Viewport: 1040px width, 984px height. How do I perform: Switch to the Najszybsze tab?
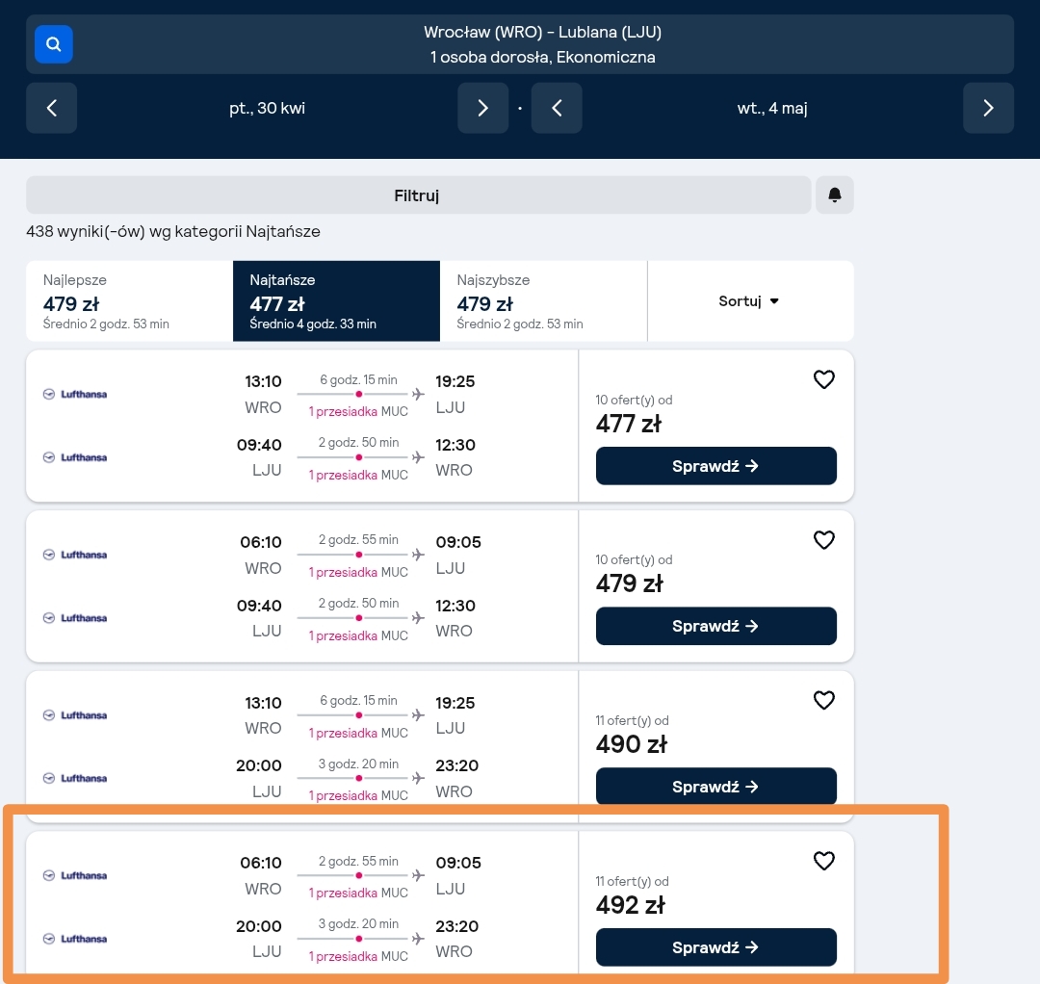pyautogui.click(x=543, y=301)
